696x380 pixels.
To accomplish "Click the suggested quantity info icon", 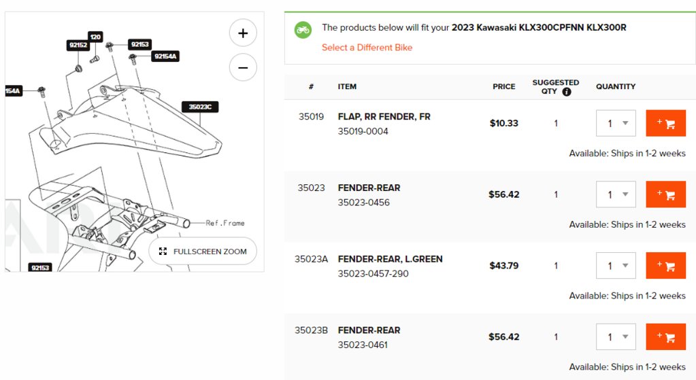I will (x=566, y=92).
